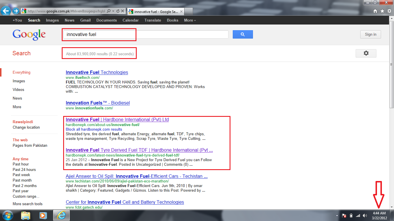The width and height of the screenshot is (394, 221).
Task: Open Calendar from the top bar
Action: (131, 20)
